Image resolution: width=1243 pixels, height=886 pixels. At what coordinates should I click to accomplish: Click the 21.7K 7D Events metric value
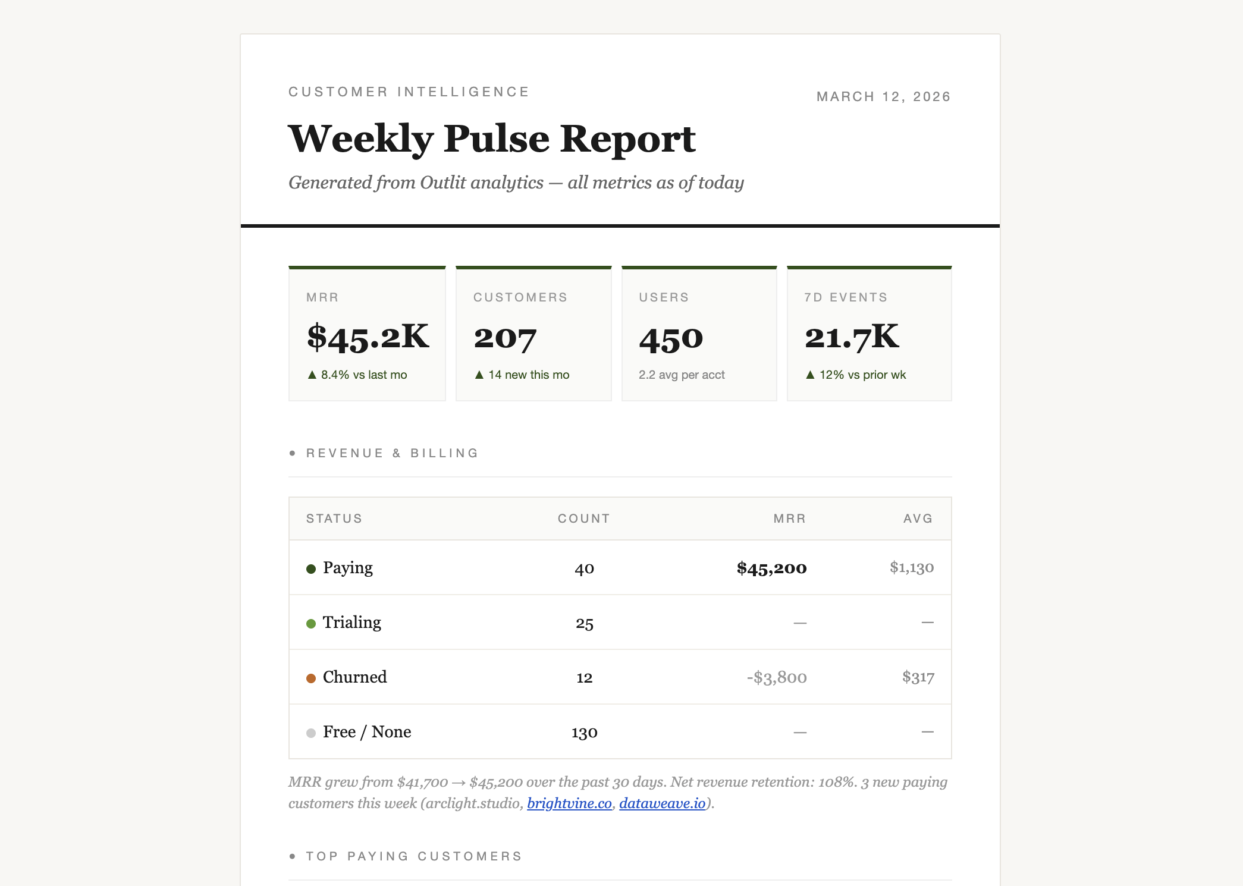[x=852, y=337]
